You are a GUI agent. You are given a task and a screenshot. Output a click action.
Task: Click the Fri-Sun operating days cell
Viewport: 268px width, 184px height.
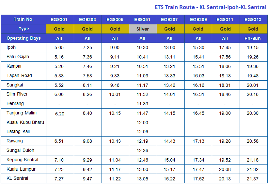coord(253,38)
